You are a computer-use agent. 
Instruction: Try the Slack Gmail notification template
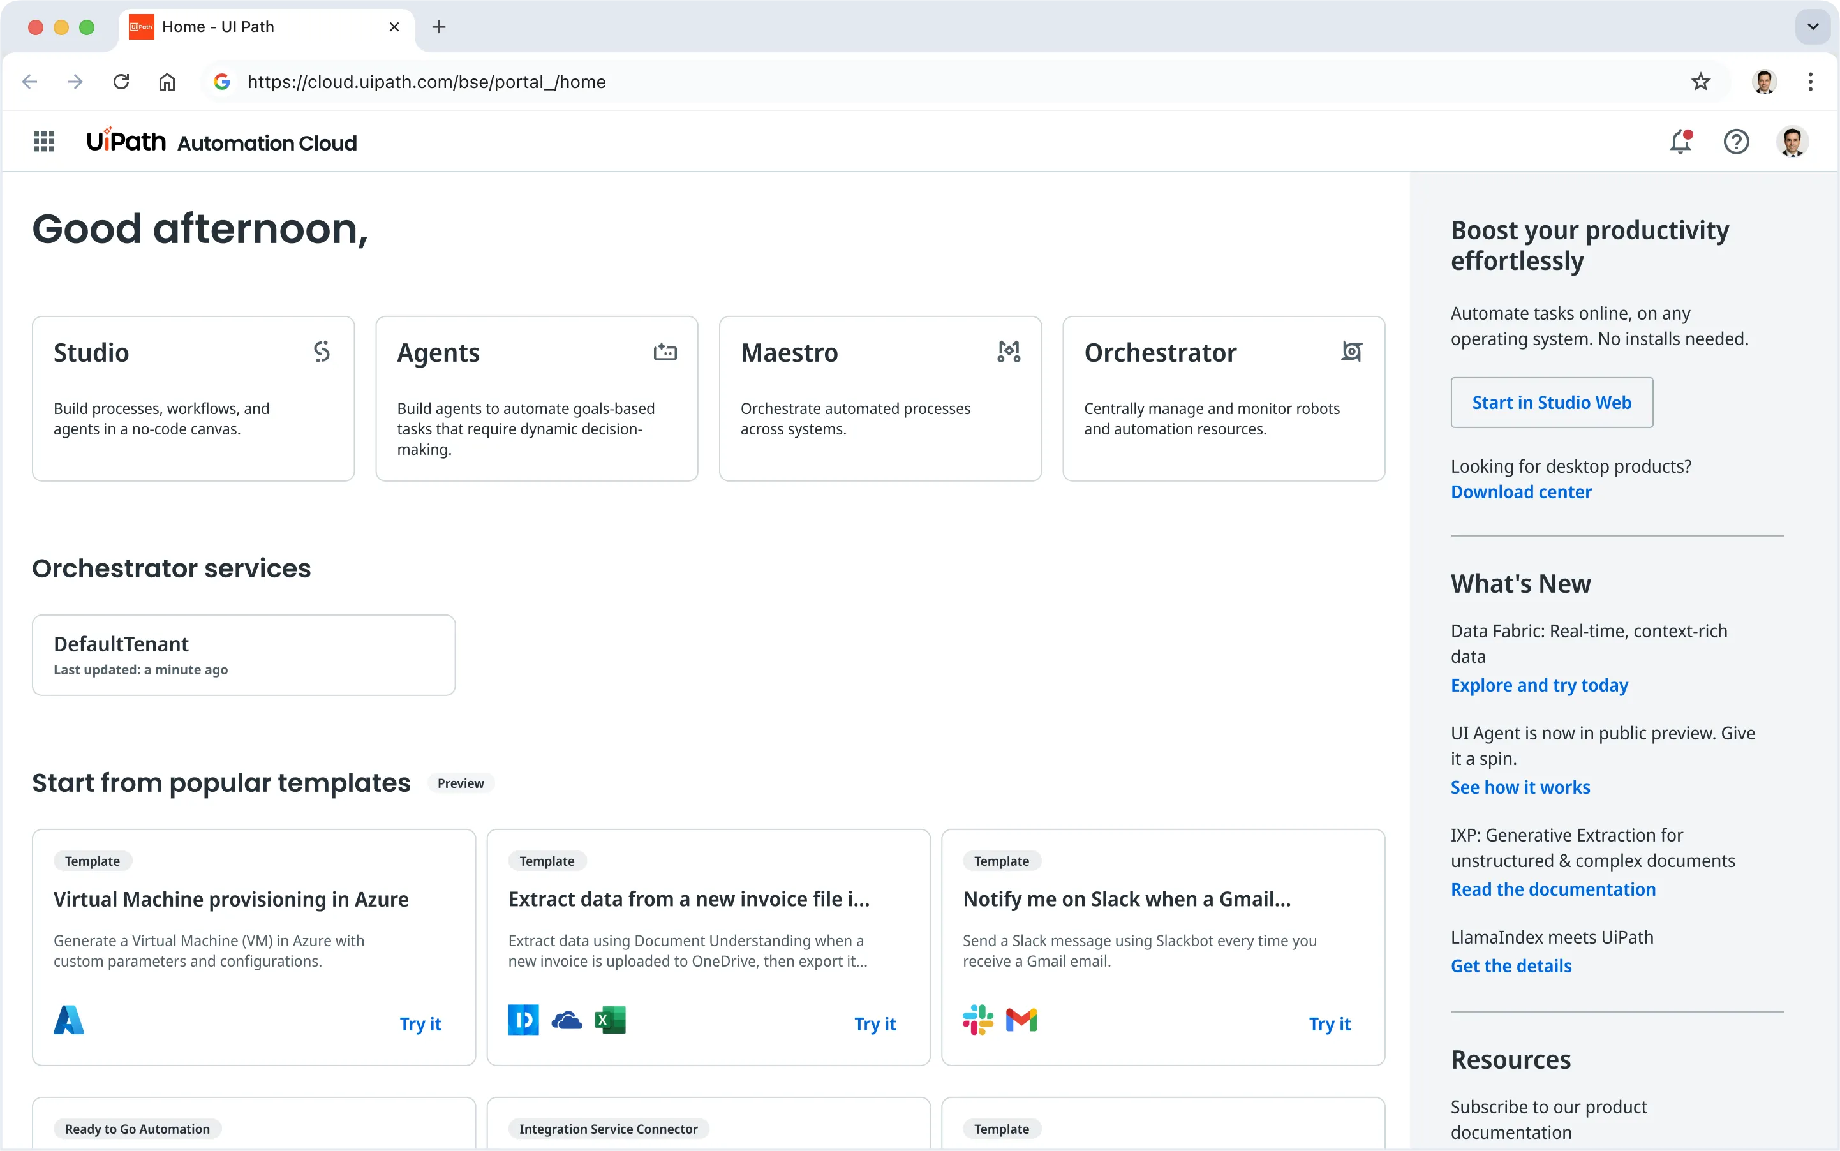click(x=1329, y=1024)
